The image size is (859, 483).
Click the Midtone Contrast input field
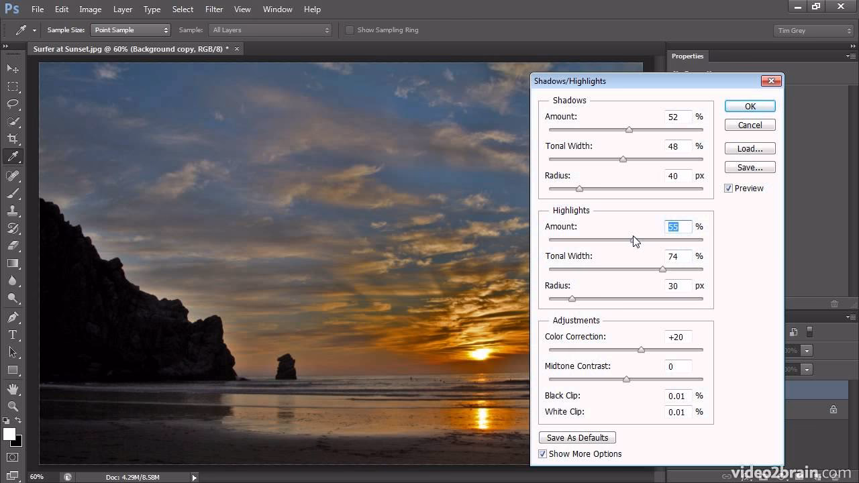click(678, 366)
